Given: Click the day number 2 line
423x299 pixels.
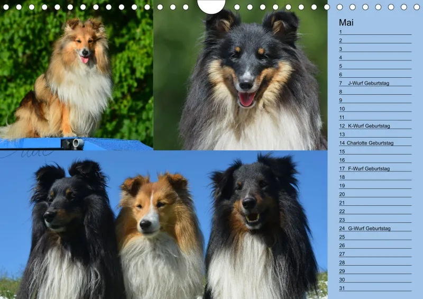Looking at the screenshot, I should [x=375, y=41].
